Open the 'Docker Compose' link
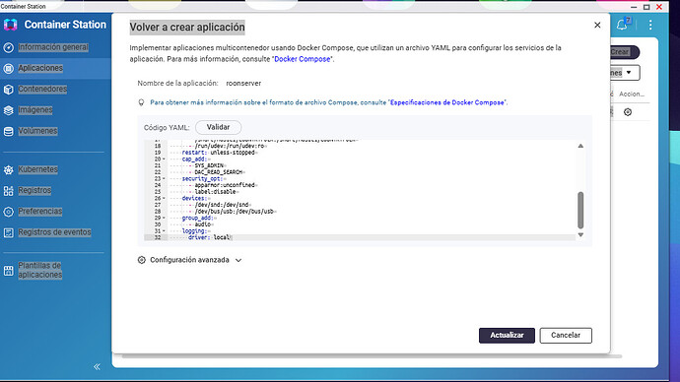This screenshot has height=382, width=680. point(303,59)
